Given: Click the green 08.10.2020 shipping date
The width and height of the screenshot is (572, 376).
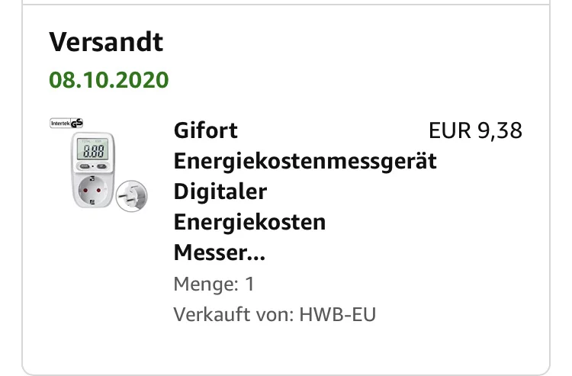Looking at the screenshot, I should click(109, 80).
